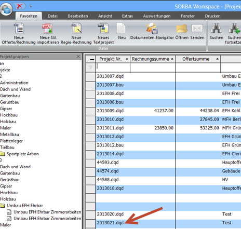Viewport: 241px width, 229px height.
Task: Click the grid collapse minus button
Action: point(92,59)
